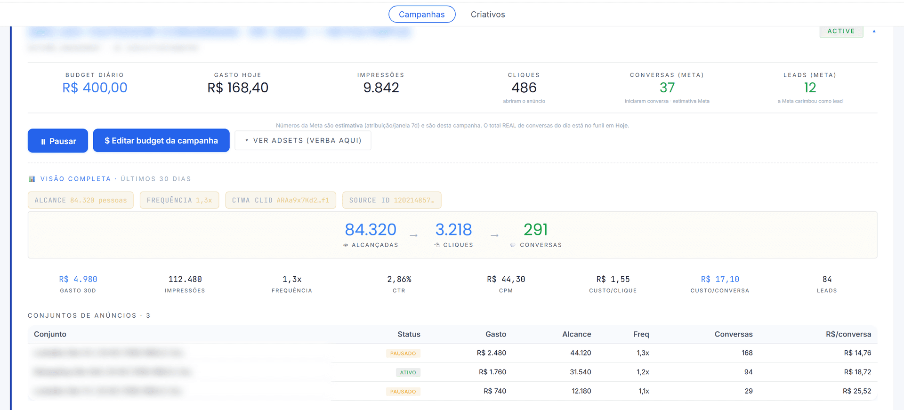Click the R$/conversa column header
The height and width of the screenshot is (410, 904).
coord(848,334)
